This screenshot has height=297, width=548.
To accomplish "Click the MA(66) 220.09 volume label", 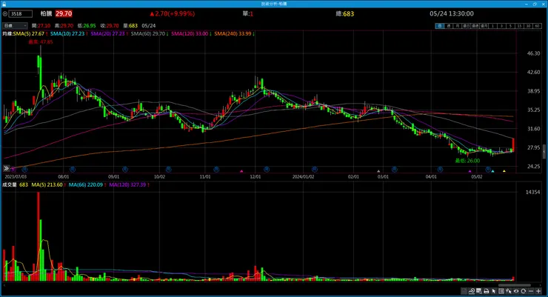I will 87,184.
